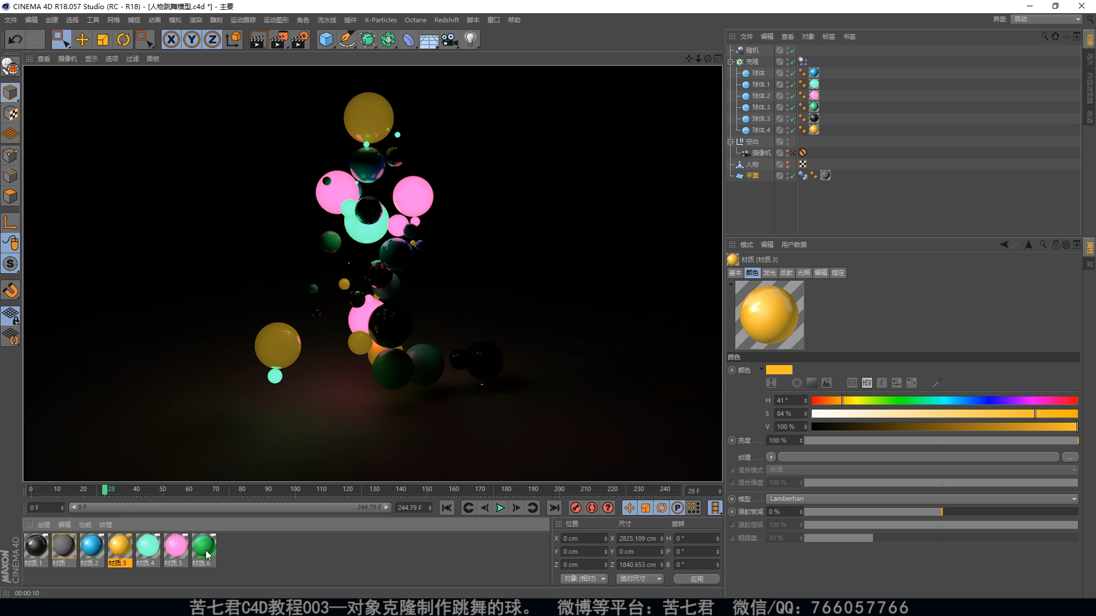Screen dimensions: 1096x616
Task: Switch to the 反射 material tab
Action: pyautogui.click(x=787, y=273)
